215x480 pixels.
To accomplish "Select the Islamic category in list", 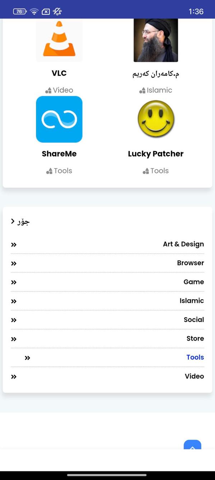I will [192, 301].
